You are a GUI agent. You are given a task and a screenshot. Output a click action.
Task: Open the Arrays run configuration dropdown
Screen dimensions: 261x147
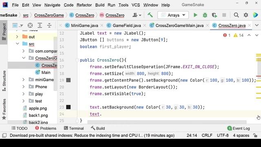(x=173, y=15)
